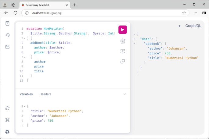209x139 pixels.
Task: Click "NewMutaton" operation name in query
Action: (53, 29)
